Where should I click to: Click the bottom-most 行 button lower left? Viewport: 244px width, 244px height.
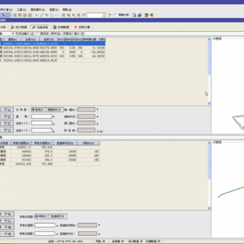tap(7, 234)
